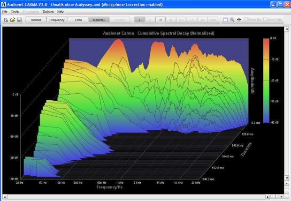
Task: Enable the Show Eq checkbox
Action: [x=246, y=19]
